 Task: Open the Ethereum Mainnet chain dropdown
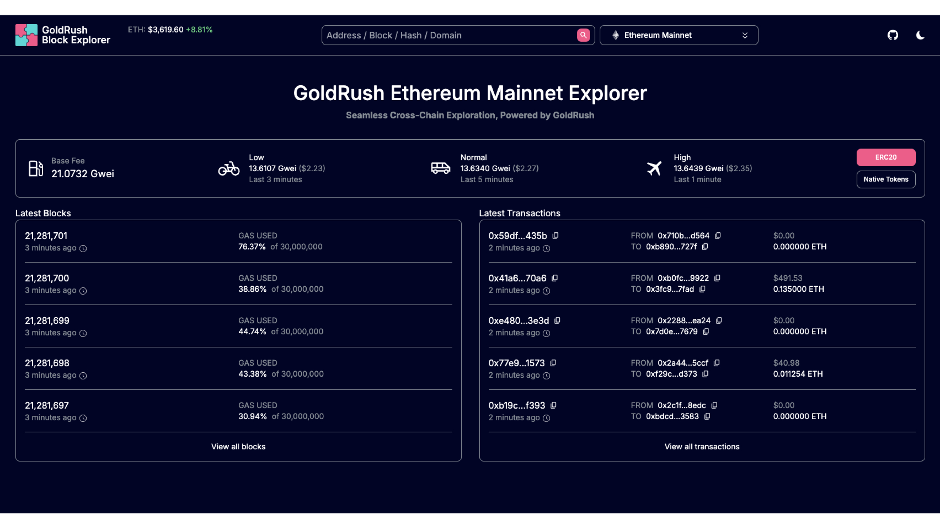pos(679,35)
